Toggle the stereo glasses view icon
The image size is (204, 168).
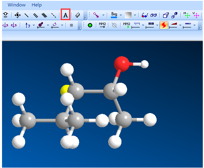tap(145, 15)
